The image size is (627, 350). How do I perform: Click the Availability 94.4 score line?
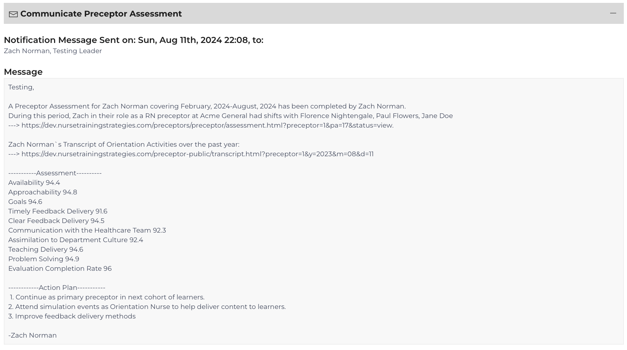(34, 183)
